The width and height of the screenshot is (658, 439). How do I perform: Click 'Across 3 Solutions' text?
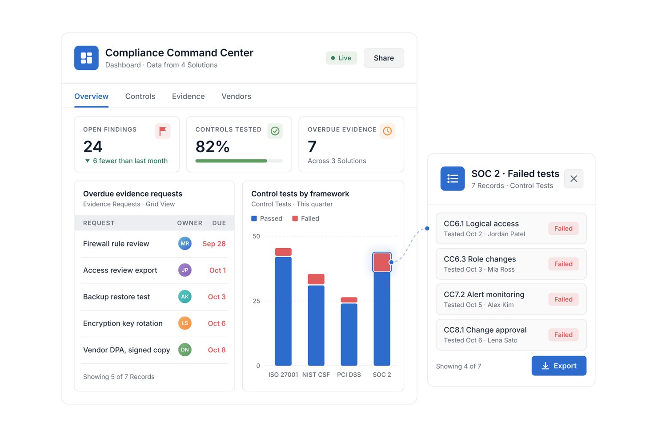tap(337, 161)
